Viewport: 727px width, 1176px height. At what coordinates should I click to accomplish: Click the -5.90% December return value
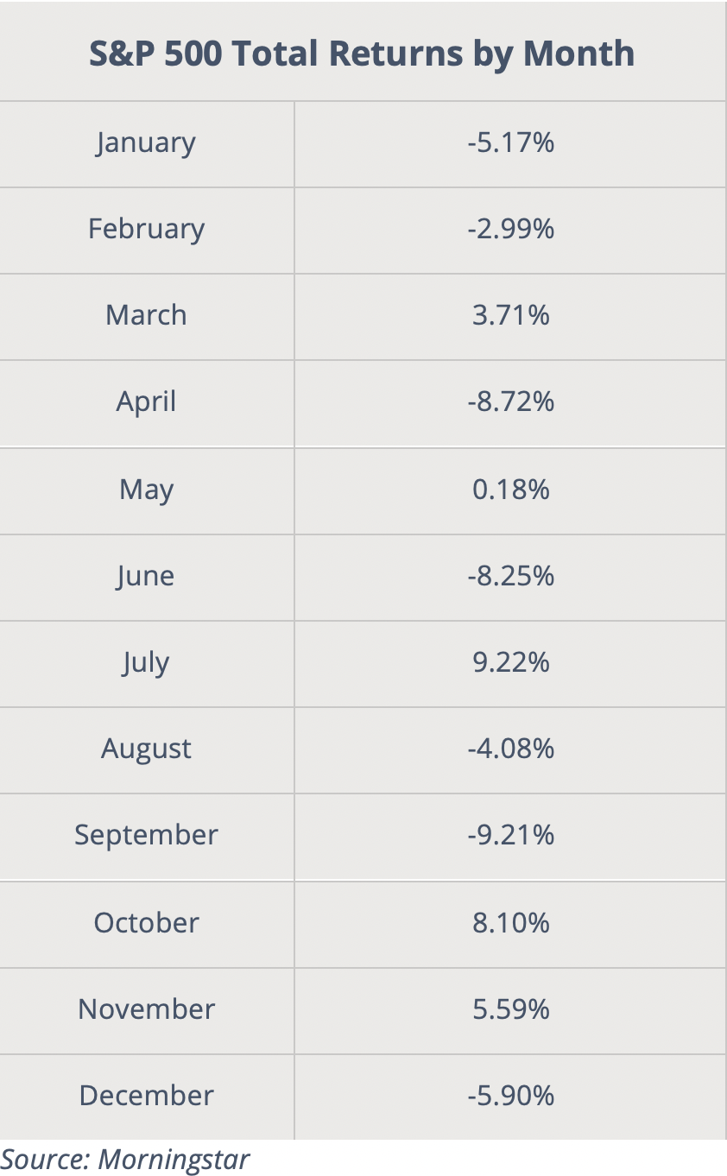(x=510, y=1096)
